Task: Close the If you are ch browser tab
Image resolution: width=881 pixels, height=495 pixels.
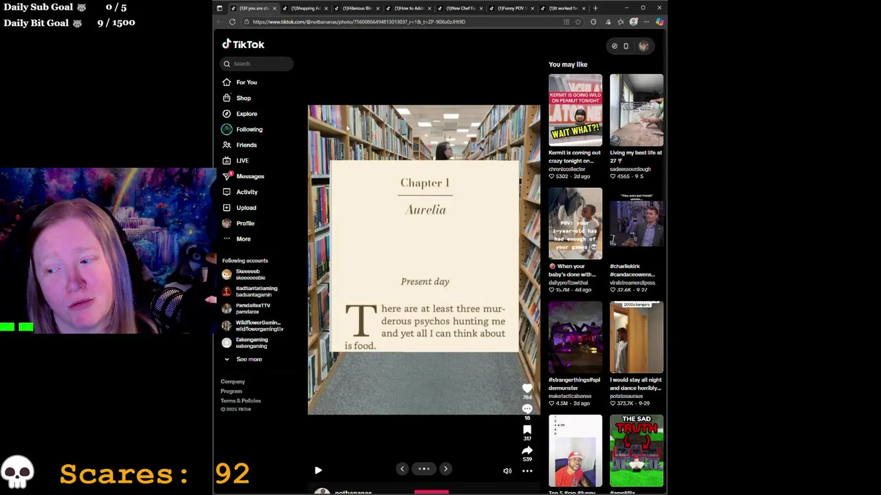Action: (x=274, y=8)
